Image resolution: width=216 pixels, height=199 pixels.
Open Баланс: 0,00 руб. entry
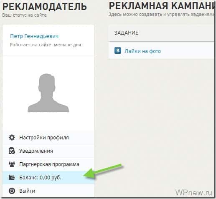[x=48, y=178]
